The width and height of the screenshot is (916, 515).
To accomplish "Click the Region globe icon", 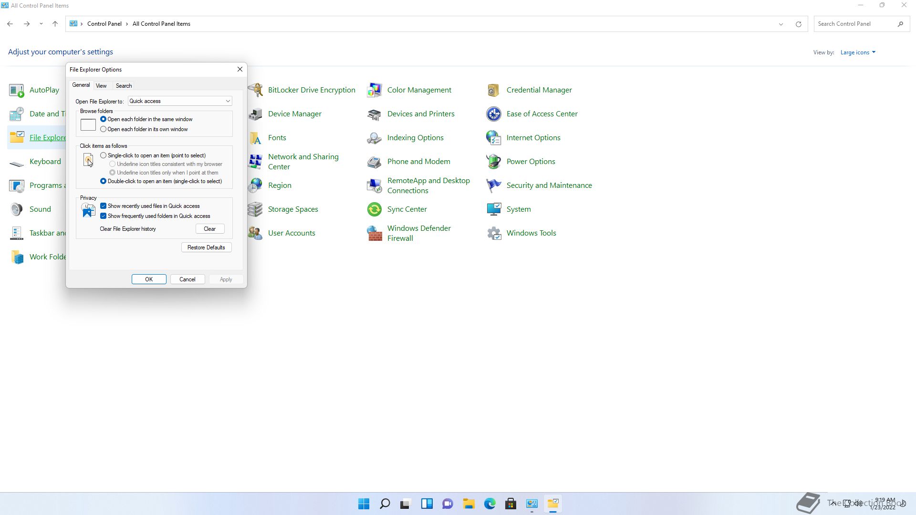I will coord(255,185).
